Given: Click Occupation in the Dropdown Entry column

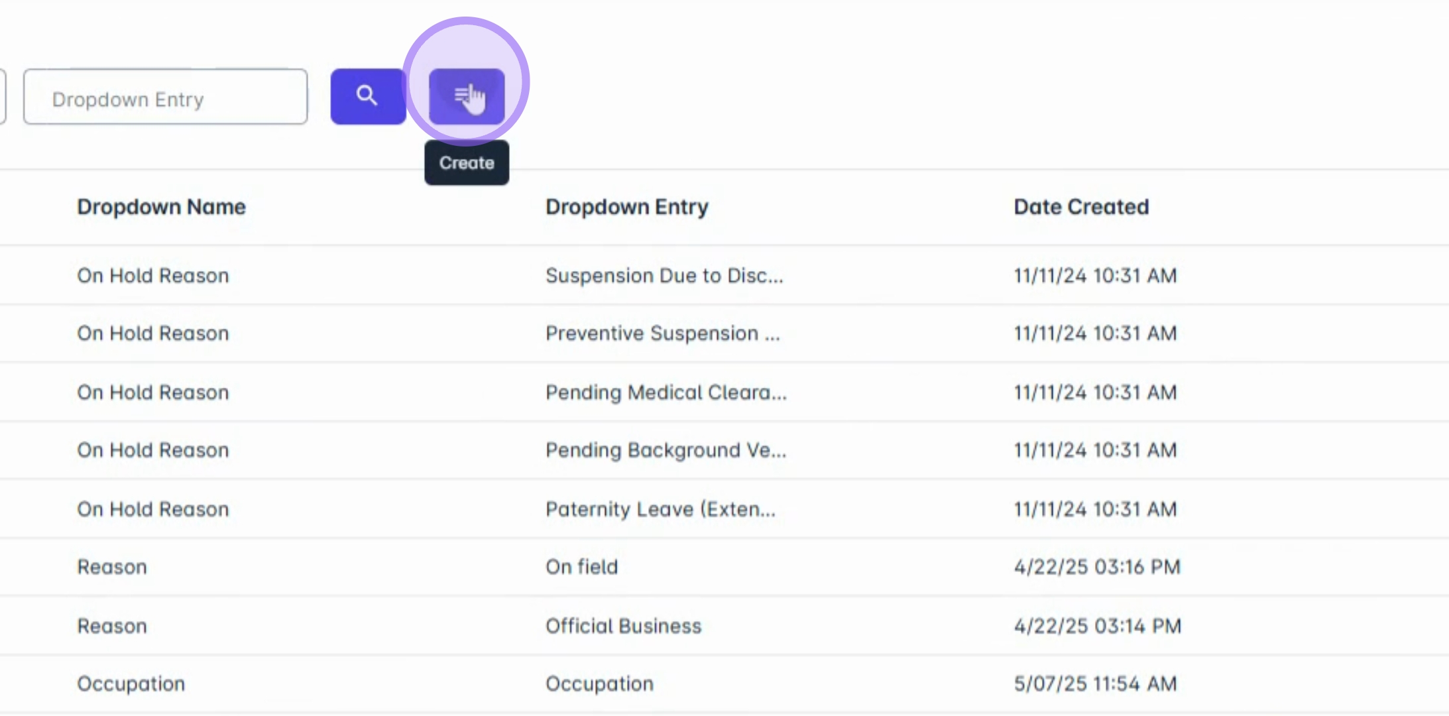Looking at the screenshot, I should [599, 684].
